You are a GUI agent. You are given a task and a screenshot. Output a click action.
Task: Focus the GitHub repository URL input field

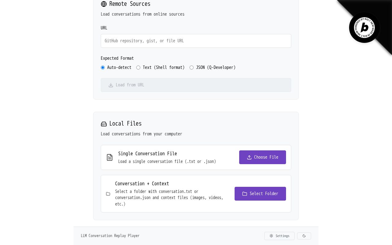(x=196, y=41)
